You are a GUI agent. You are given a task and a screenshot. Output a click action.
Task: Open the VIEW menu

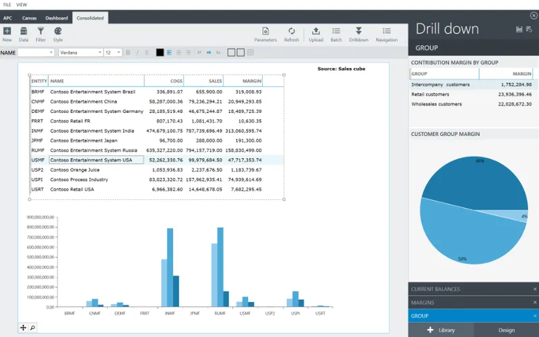[x=22, y=5]
